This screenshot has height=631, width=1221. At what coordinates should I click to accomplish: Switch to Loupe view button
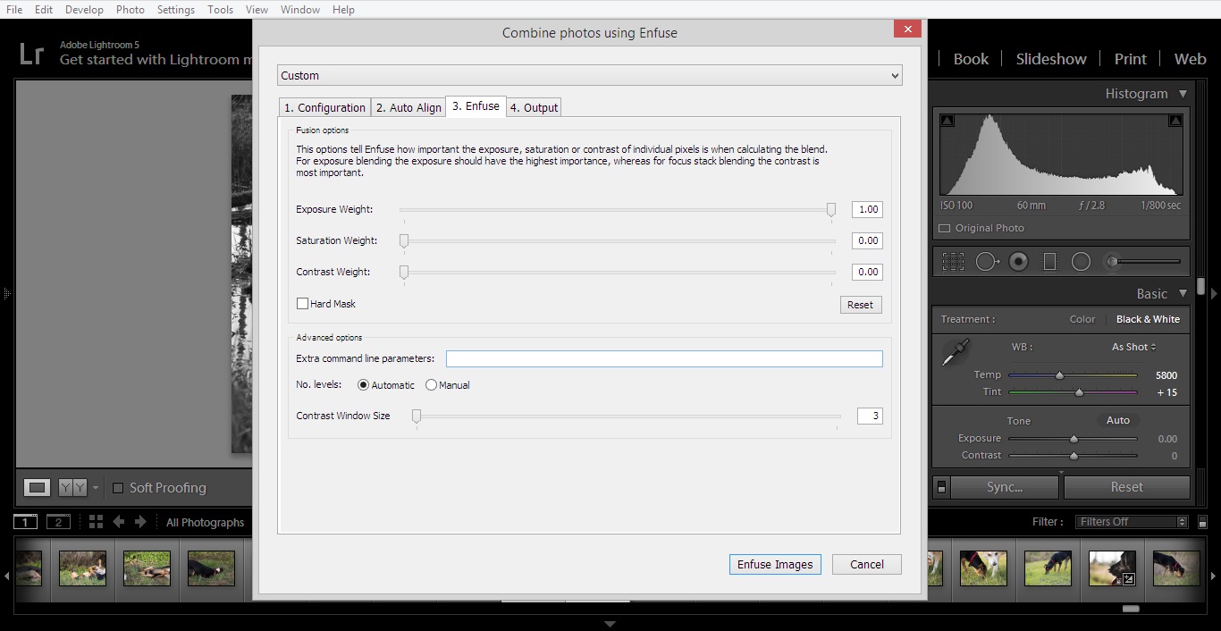click(x=38, y=487)
